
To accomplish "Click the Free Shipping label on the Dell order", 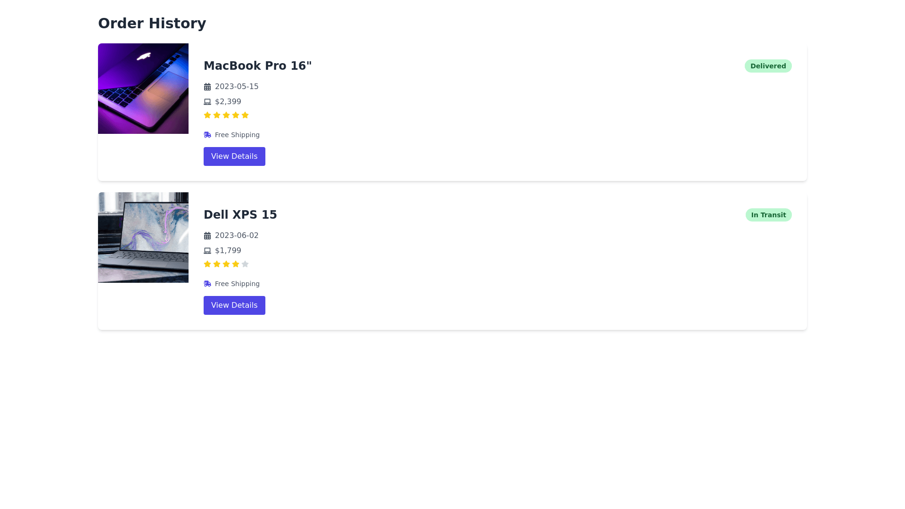I will 237,284.
